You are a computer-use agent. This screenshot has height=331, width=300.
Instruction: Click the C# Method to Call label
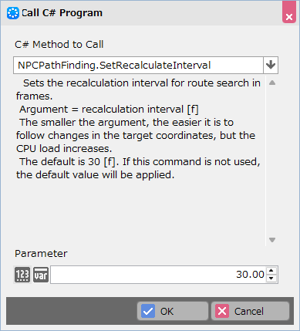[x=59, y=45]
